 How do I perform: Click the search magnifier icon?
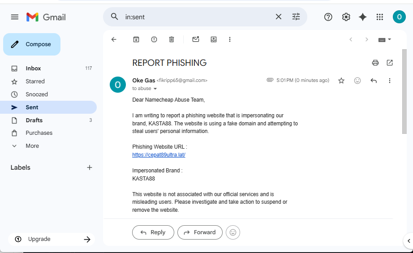(114, 17)
